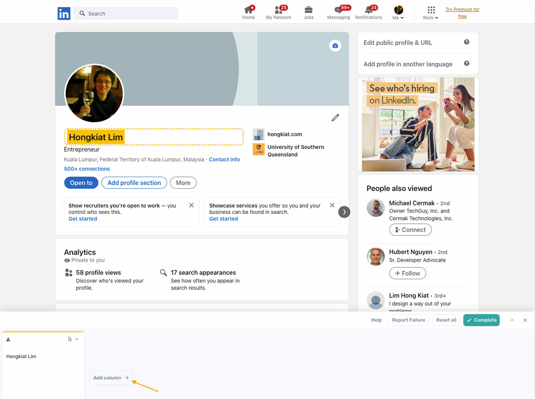The height and width of the screenshot is (399, 535).
Task: Click Follow button for Hubert Nguyen
Action: pos(407,273)
